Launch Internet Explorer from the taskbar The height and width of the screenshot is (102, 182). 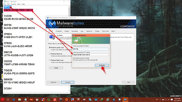point(108,99)
